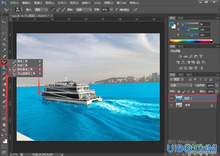
Task: Add a Levels adjustment
Action: [x=185, y=56]
